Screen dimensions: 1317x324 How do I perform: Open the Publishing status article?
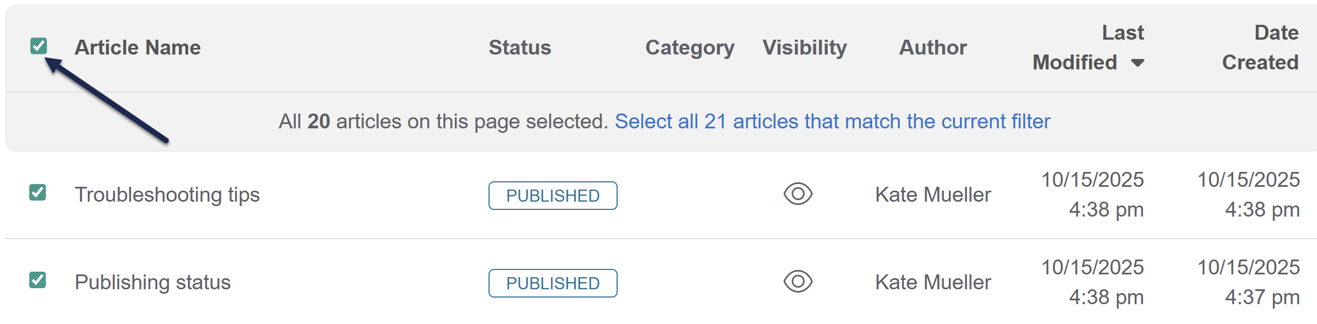coord(153,282)
